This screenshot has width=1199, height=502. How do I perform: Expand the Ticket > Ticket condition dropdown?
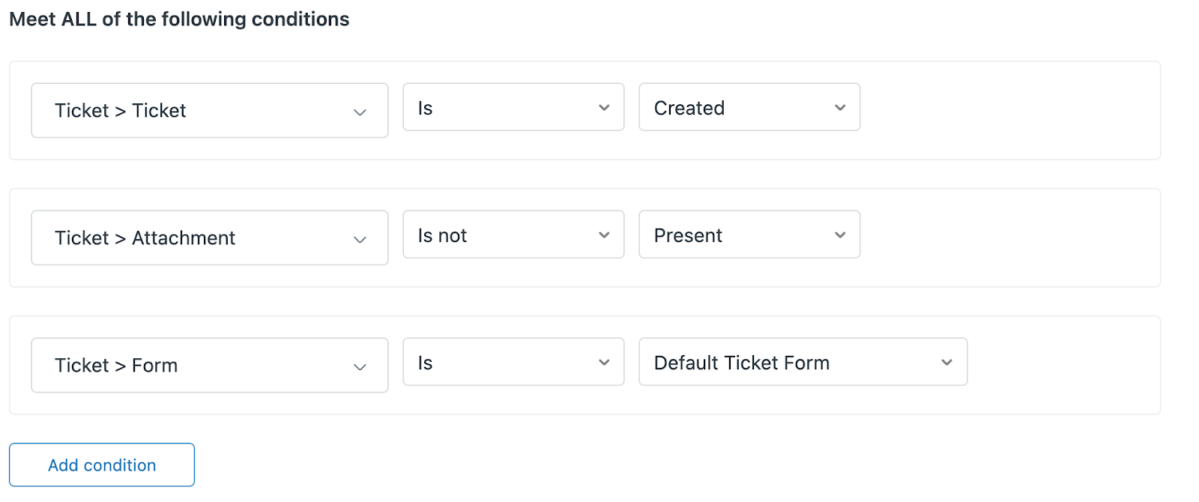click(x=209, y=110)
